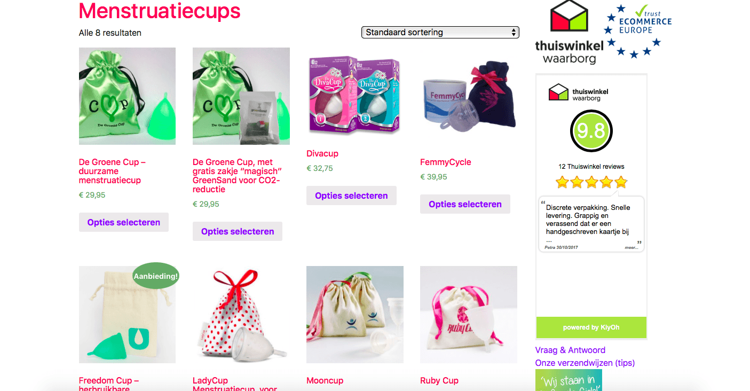Select options for FemmyCycle
The width and height of the screenshot is (750, 391).
tap(465, 204)
